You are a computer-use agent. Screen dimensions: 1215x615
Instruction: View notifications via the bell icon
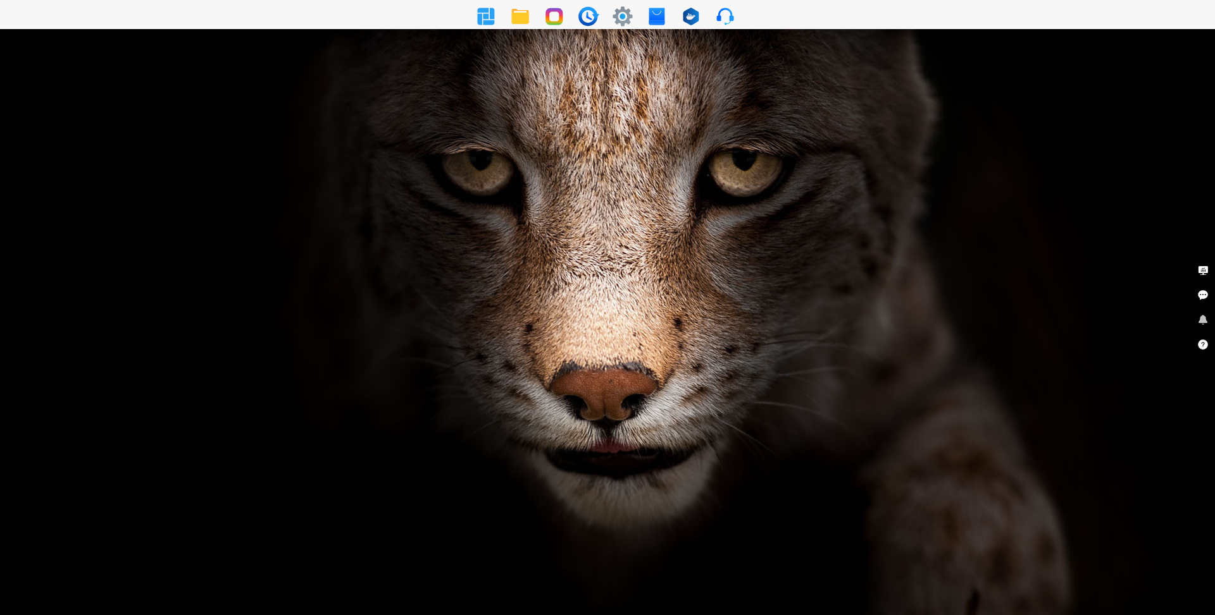[1203, 320]
